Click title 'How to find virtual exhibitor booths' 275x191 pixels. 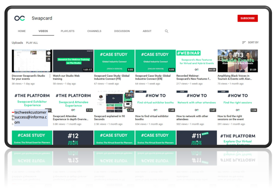click(x=152, y=118)
